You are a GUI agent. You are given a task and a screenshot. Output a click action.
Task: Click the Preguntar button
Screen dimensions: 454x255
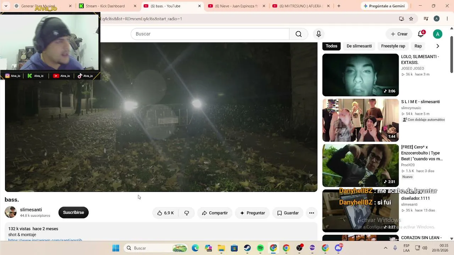click(x=252, y=213)
